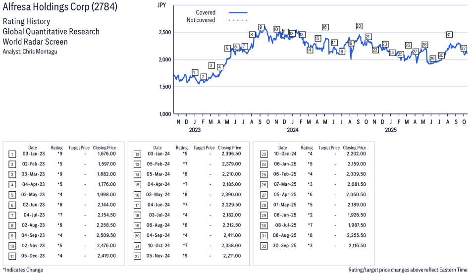Click the Target Price header in first table

79,148
